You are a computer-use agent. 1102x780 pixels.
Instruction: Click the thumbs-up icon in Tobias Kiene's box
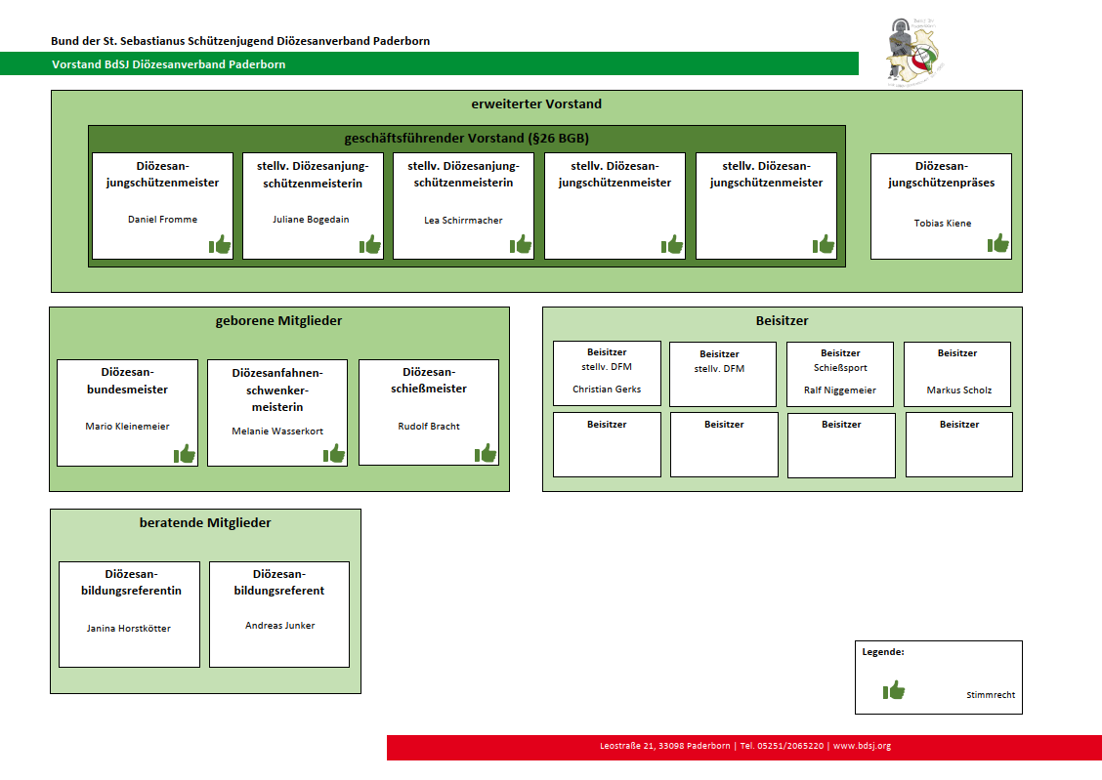pyautogui.click(x=997, y=243)
